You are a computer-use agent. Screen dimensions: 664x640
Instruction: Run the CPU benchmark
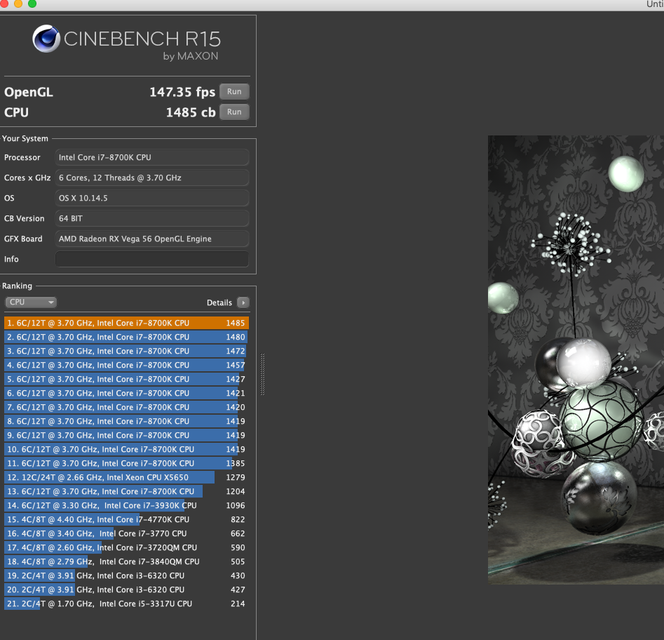click(234, 112)
